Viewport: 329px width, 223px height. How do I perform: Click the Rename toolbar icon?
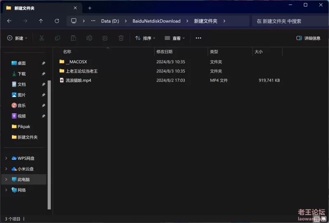point(89,38)
